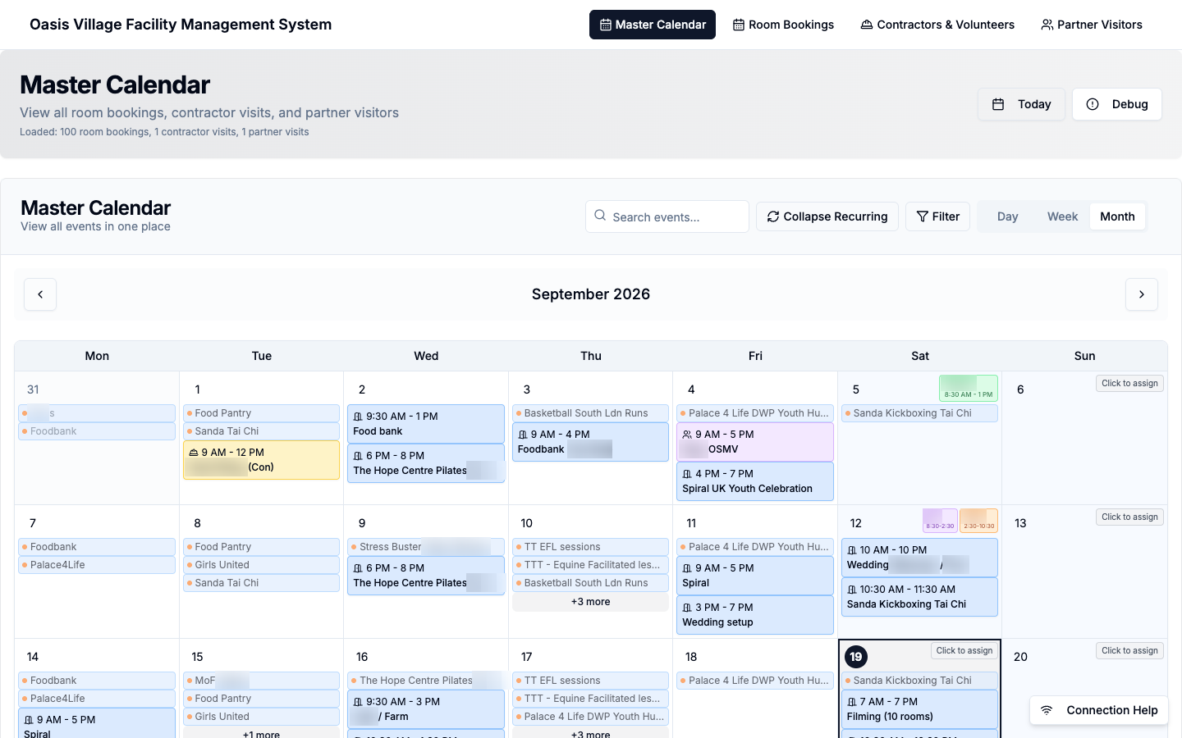The image size is (1182, 738).
Task: Open Connection Help
Action: [x=1099, y=710]
